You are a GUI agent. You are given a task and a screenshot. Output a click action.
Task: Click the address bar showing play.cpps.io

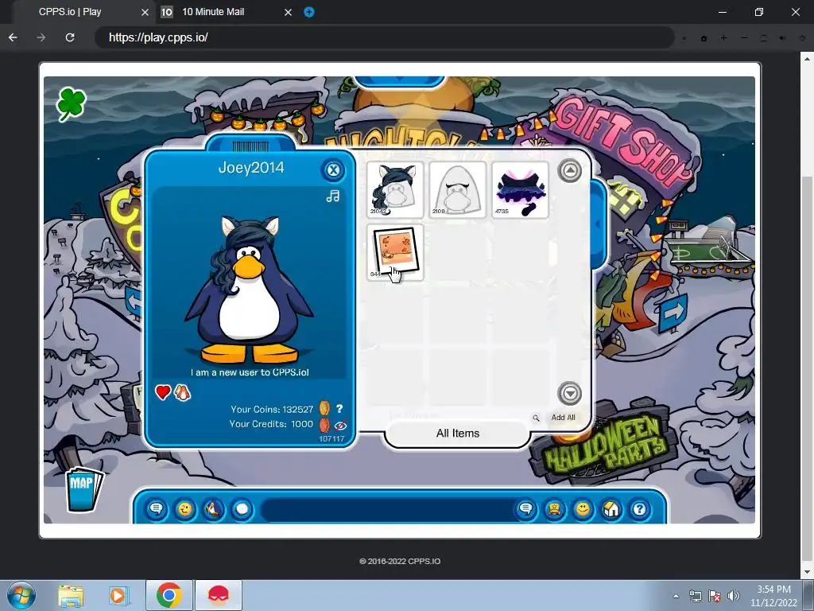click(x=384, y=37)
